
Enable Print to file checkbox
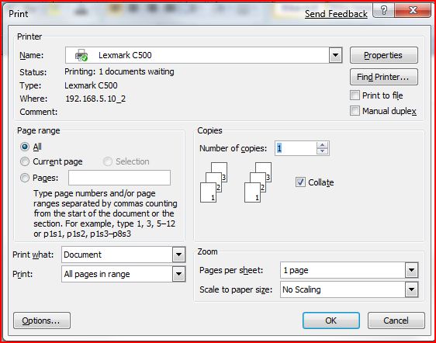(x=355, y=95)
